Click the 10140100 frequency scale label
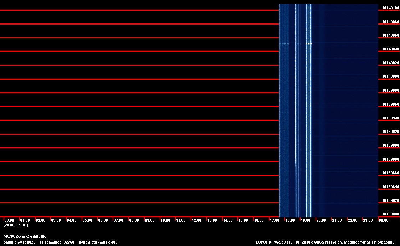The width and height of the screenshot is (400, 246). (x=390, y=8)
